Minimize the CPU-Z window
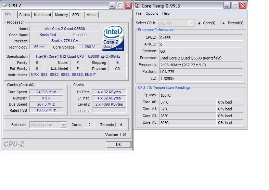Screen dimensions: 269x190 pos(112,6)
